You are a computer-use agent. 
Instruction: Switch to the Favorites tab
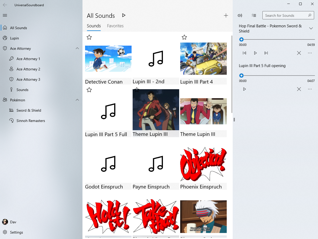click(115, 26)
